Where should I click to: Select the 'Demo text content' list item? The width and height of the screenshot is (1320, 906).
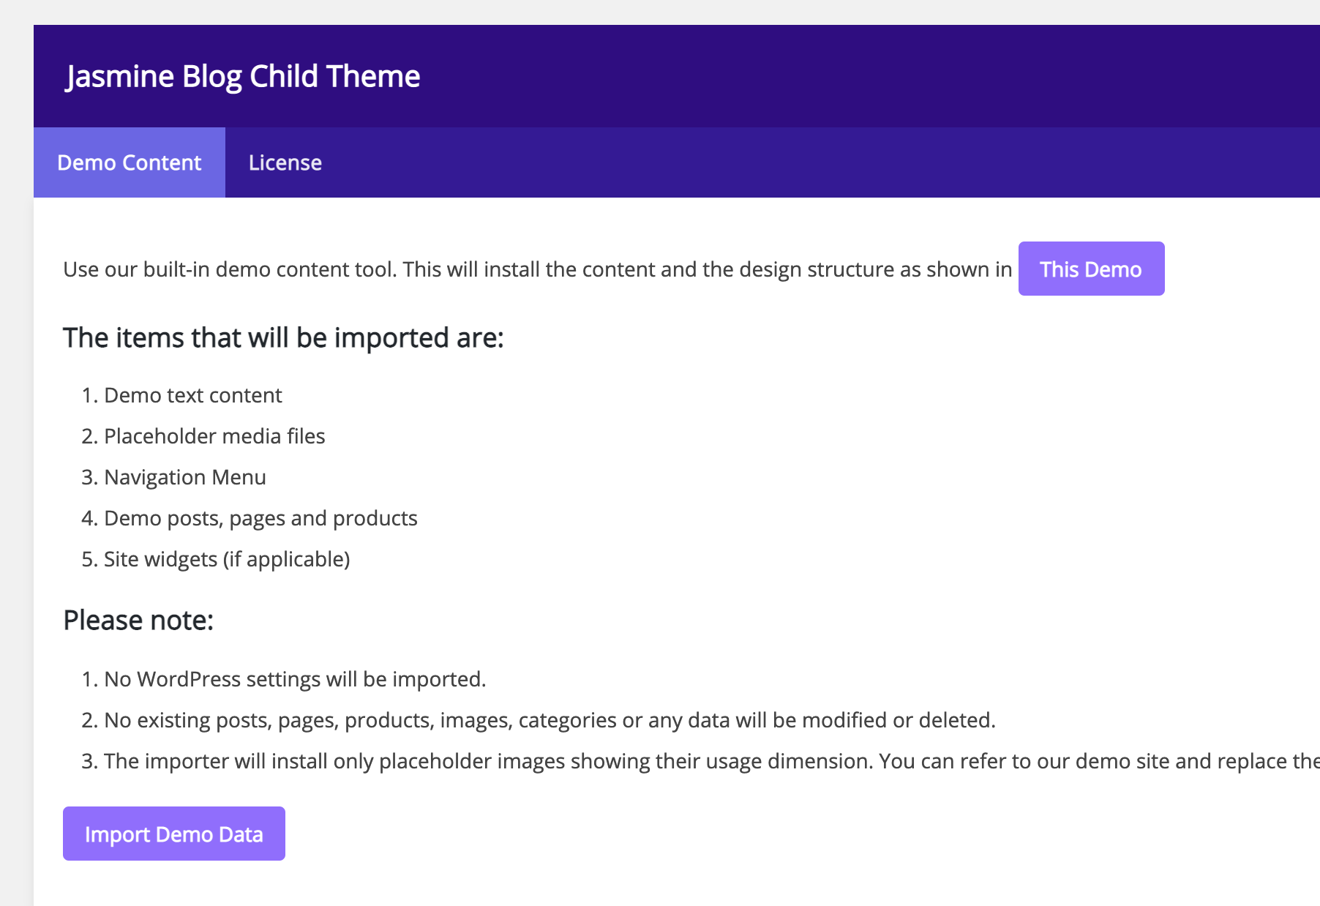(193, 395)
